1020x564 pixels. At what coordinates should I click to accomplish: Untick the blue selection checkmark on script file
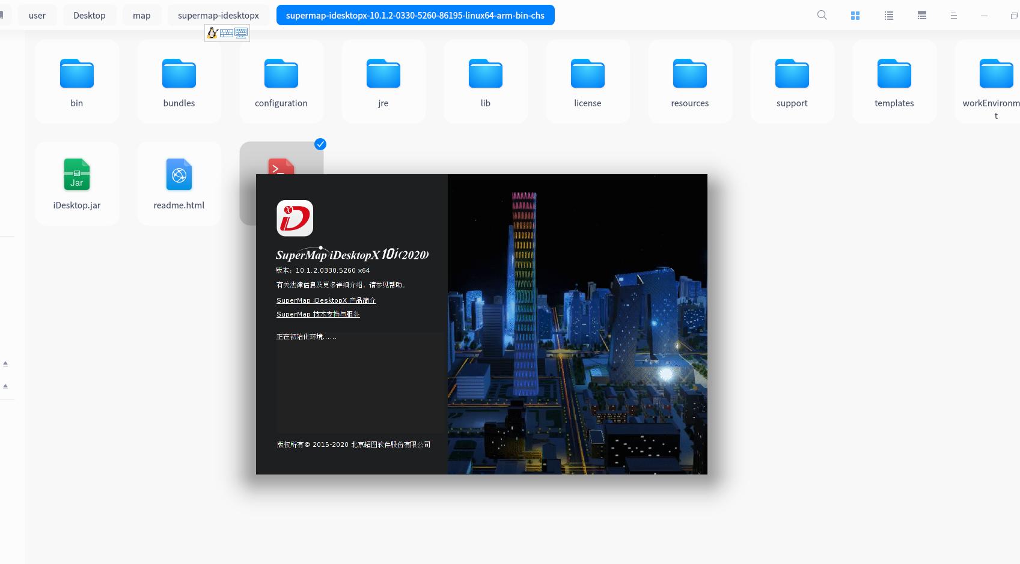pos(320,144)
